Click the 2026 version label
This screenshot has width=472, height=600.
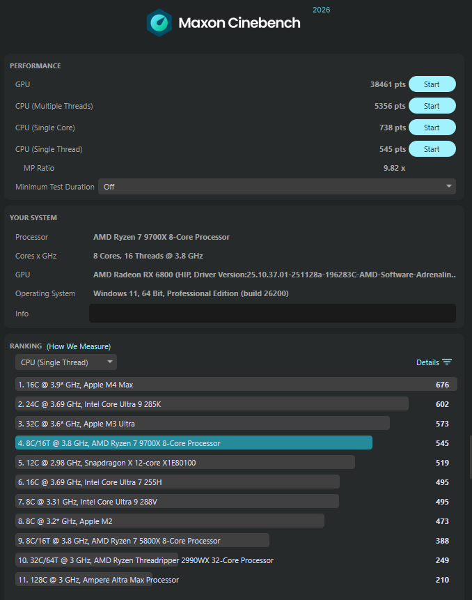click(x=322, y=10)
